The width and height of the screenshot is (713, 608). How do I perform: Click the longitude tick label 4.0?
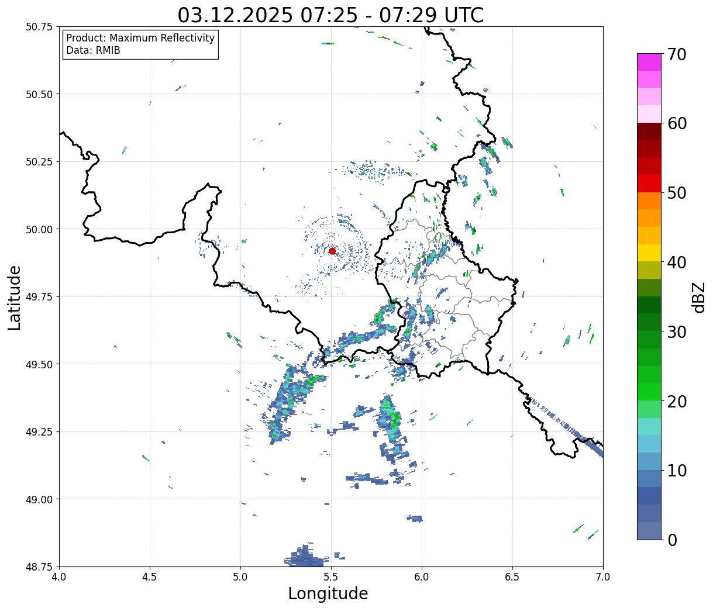coord(59,577)
